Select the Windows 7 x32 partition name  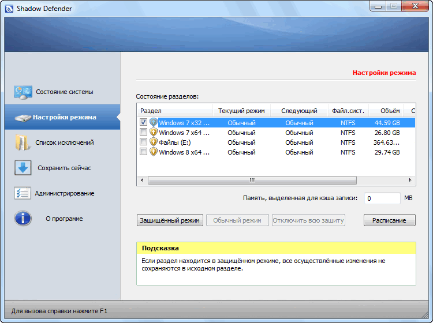point(184,123)
